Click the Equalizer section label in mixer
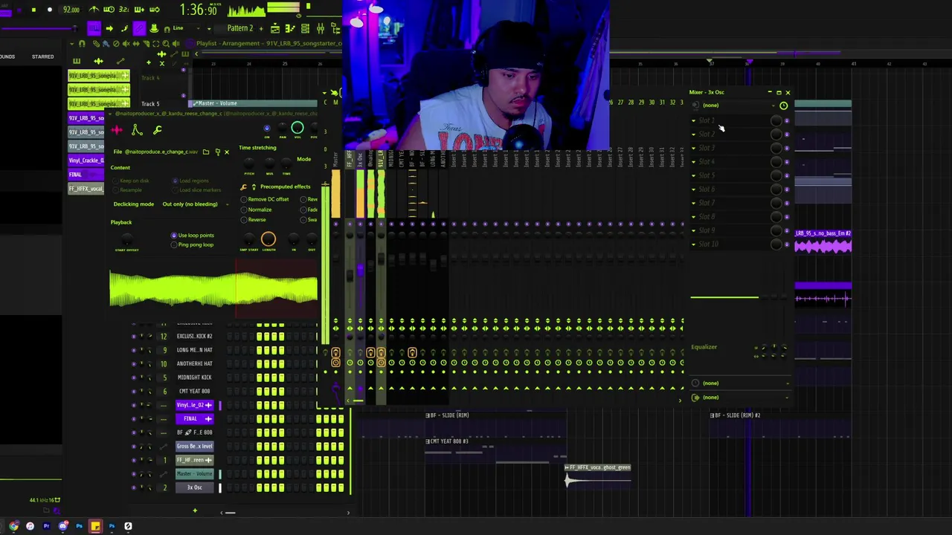Screen dimensions: 952x535 point(704,347)
